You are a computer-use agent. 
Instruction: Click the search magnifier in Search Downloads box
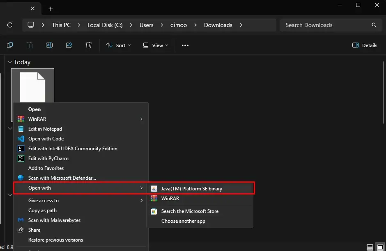click(374, 25)
